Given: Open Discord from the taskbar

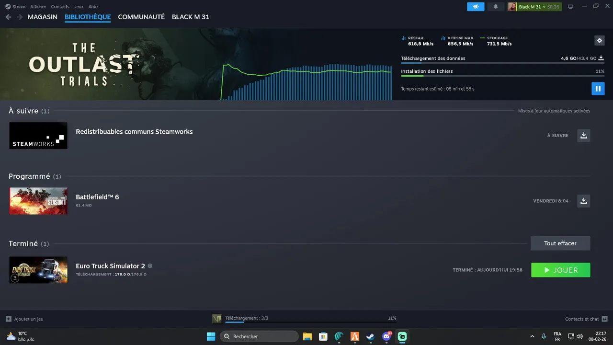Looking at the screenshot, I should (x=386, y=336).
